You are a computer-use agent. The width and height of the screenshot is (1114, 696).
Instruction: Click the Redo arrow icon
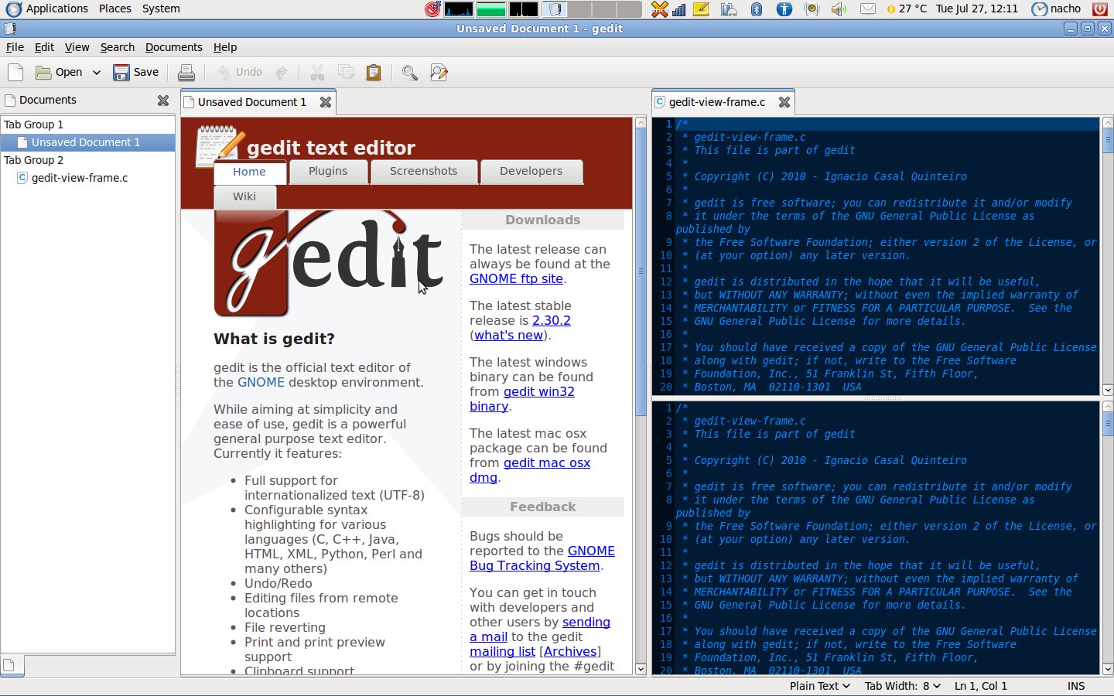point(282,73)
